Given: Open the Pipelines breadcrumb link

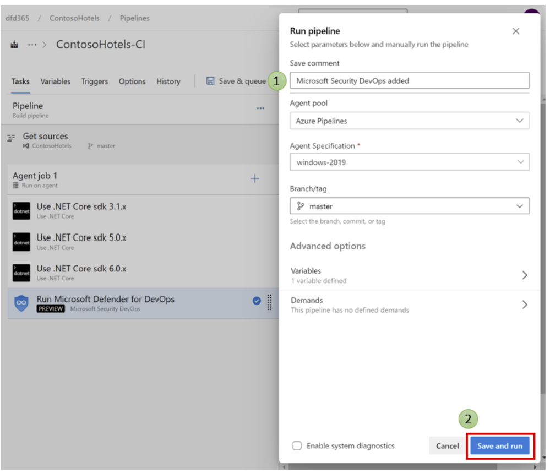Looking at the screenshot, I should [135, 18].
